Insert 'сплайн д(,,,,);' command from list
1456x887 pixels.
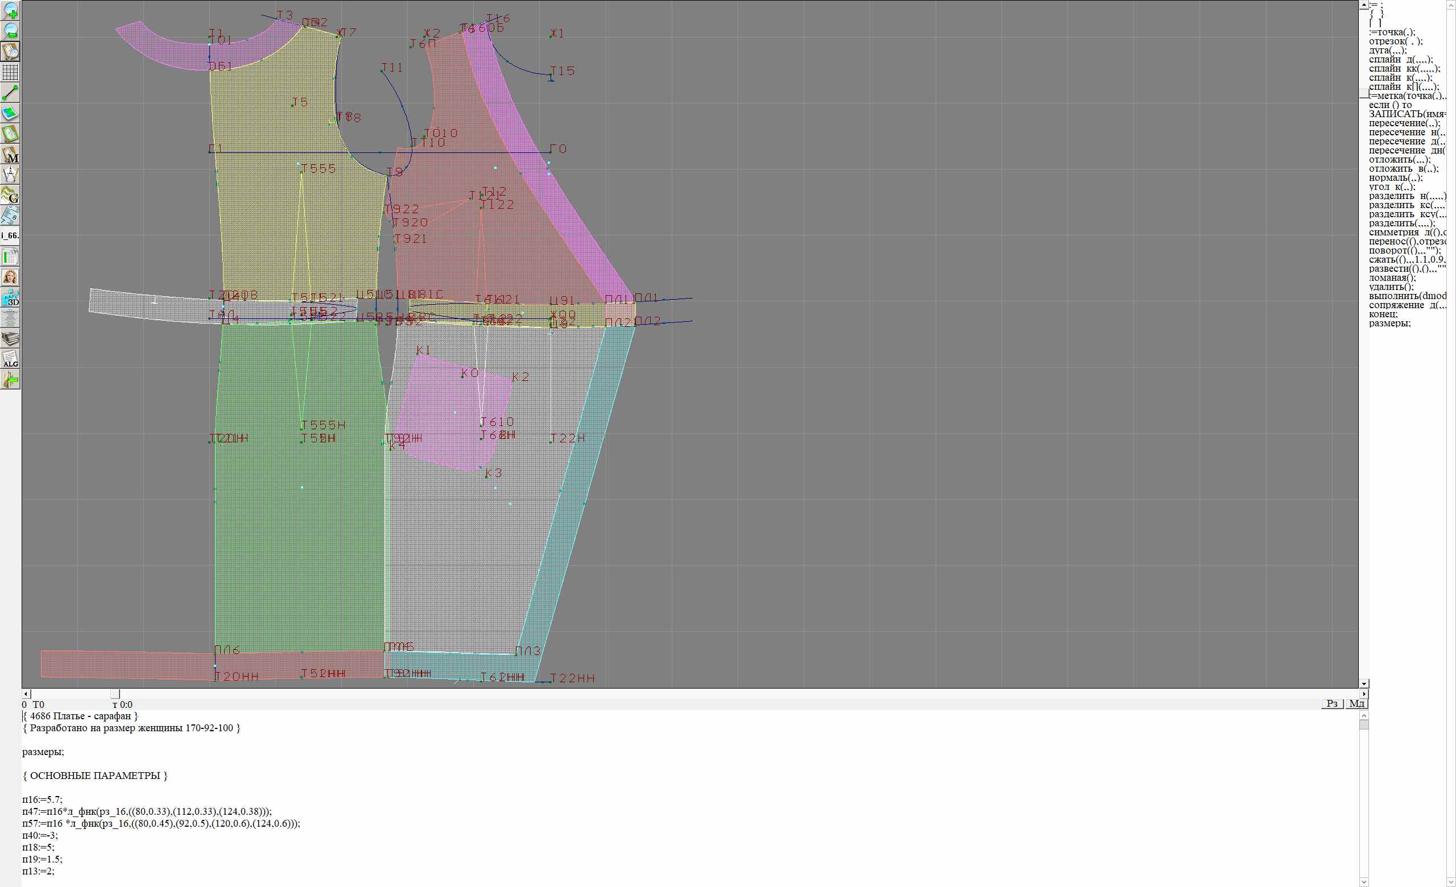[1400, 59]
